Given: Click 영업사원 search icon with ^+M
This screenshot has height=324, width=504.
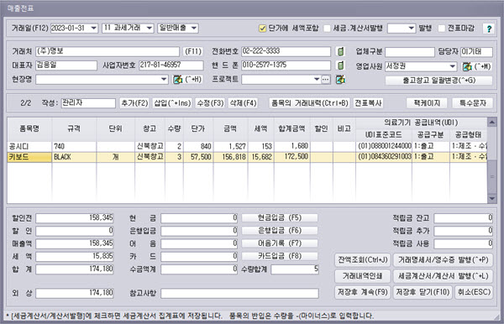Looking at the screenshot, I should pos(467,67).
